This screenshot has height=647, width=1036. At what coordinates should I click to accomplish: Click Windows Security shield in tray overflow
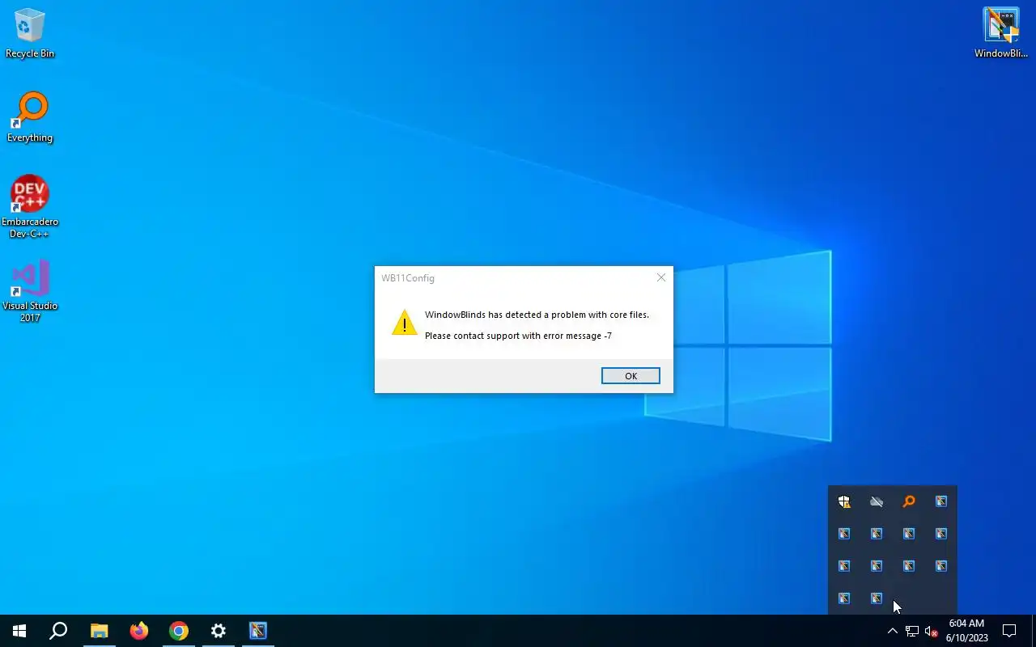click(844, 501)
